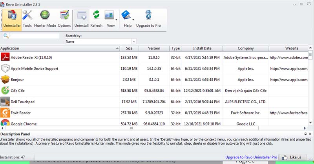This screenshot has width=314, height=164.
Task: Click the Upgrade to Pro icon
Action: click(148, 15)
